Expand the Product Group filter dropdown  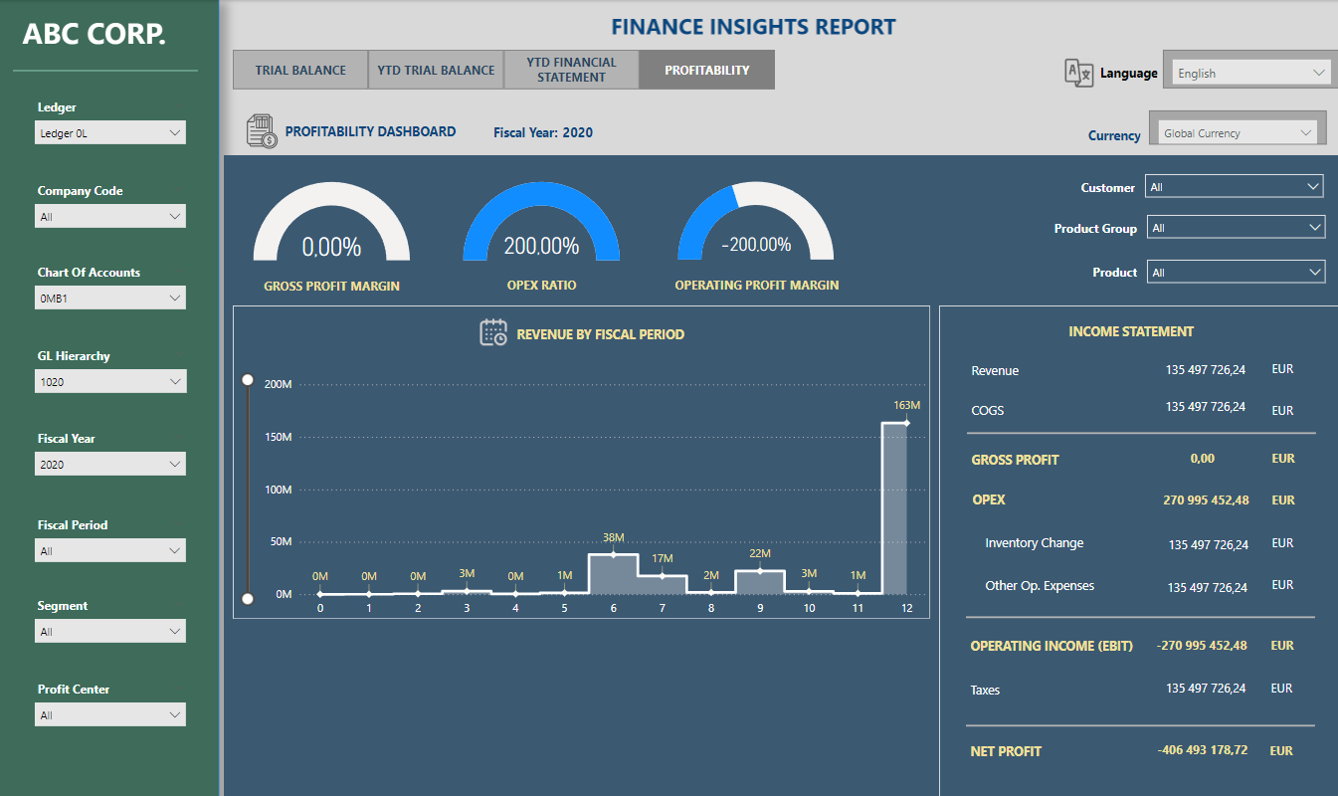[x=1236, y=228]
